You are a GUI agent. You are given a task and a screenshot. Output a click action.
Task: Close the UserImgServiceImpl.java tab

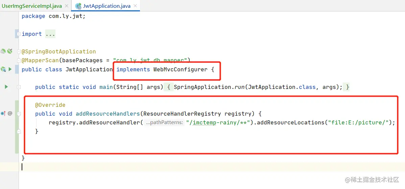pos(67,6)
